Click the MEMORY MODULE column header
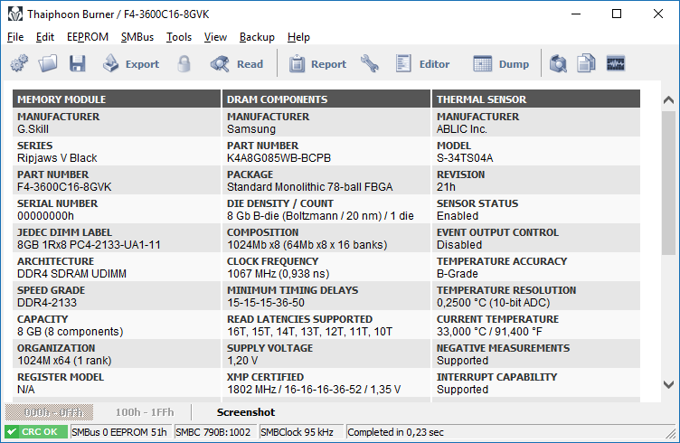680x443 pixels. [x=117, y=99]
